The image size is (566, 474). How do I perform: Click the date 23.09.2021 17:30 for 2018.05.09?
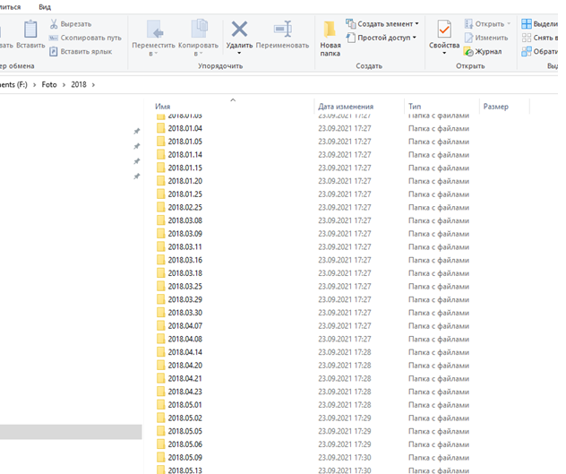pos(345,458)
